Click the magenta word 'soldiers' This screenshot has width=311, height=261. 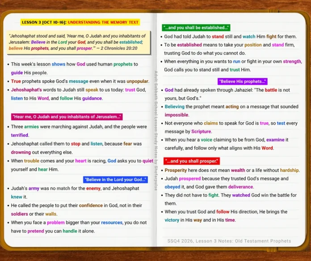point(20,214)
